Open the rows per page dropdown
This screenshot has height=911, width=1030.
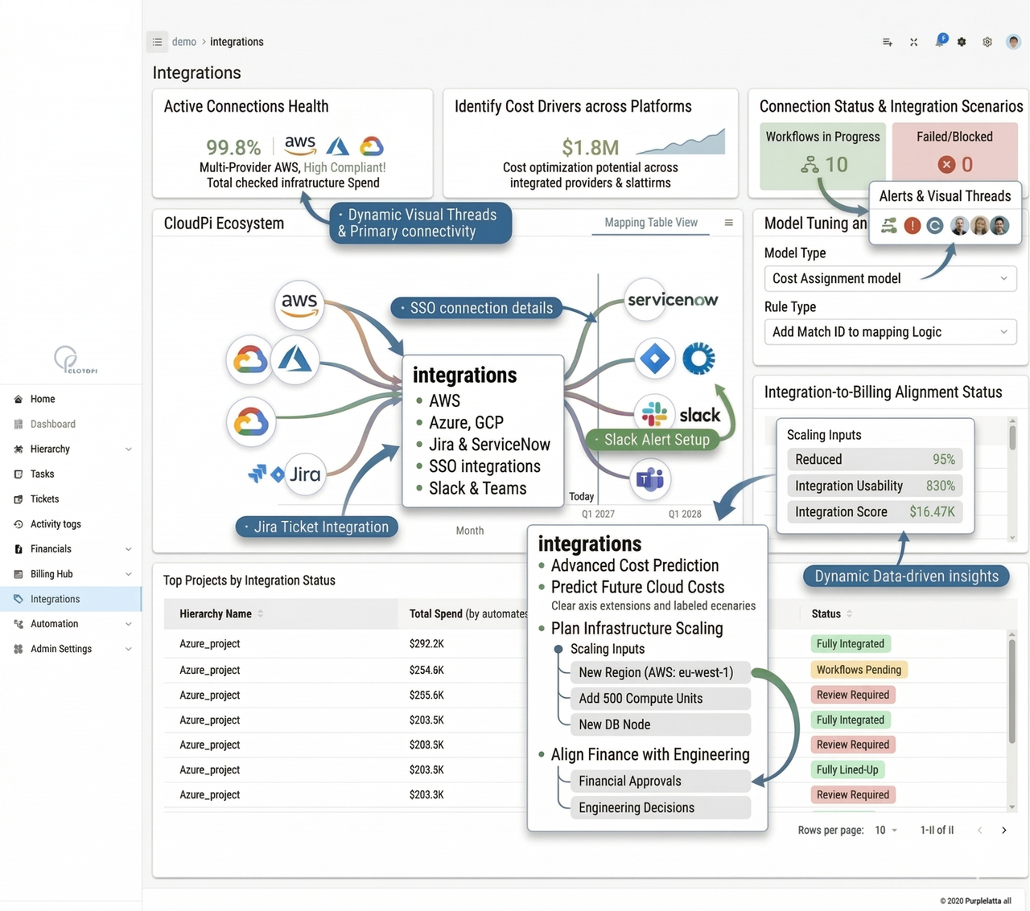[x=886, y=830]
